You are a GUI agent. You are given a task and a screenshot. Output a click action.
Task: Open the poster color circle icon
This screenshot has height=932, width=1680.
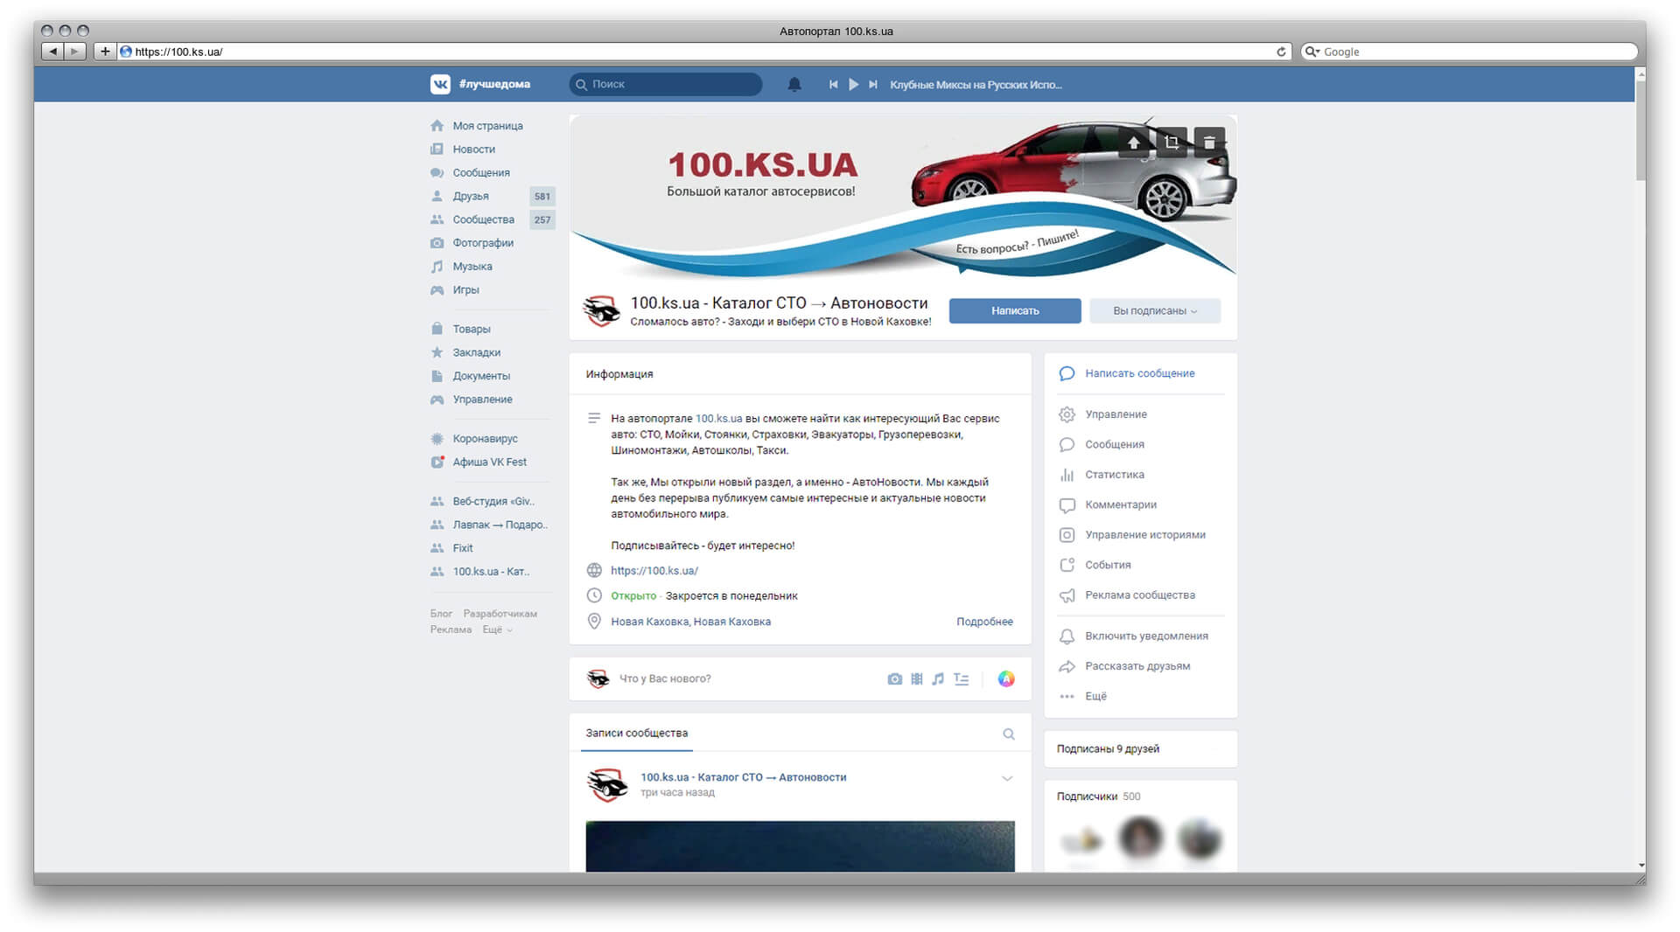[x=1006, y=679]
